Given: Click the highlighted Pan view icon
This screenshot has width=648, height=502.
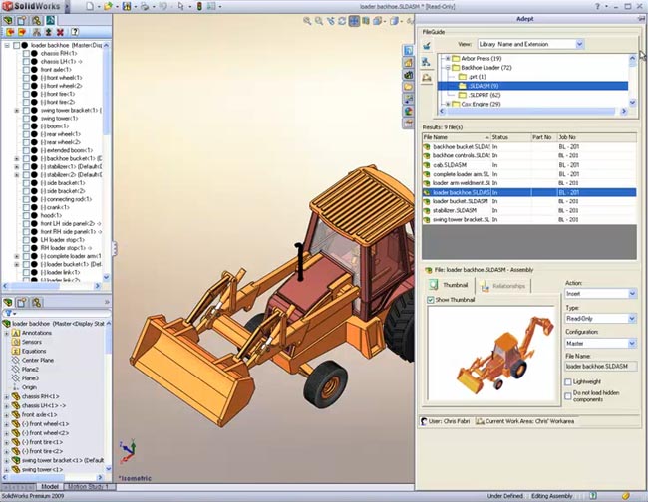Looking at the screenshot, I should [x=354, y=21].
